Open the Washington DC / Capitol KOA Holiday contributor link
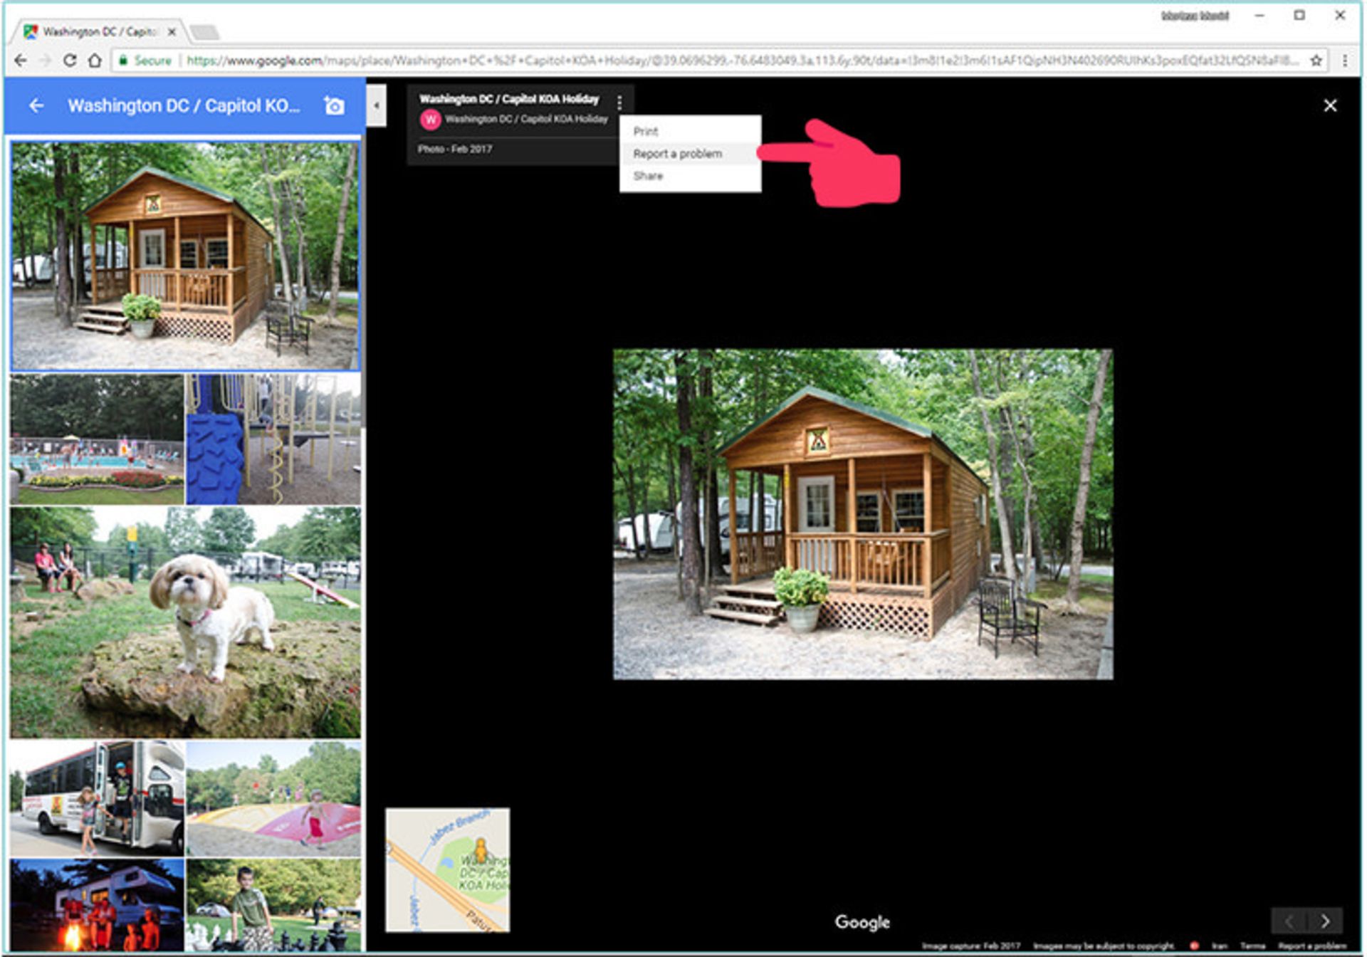 (527, 119)
